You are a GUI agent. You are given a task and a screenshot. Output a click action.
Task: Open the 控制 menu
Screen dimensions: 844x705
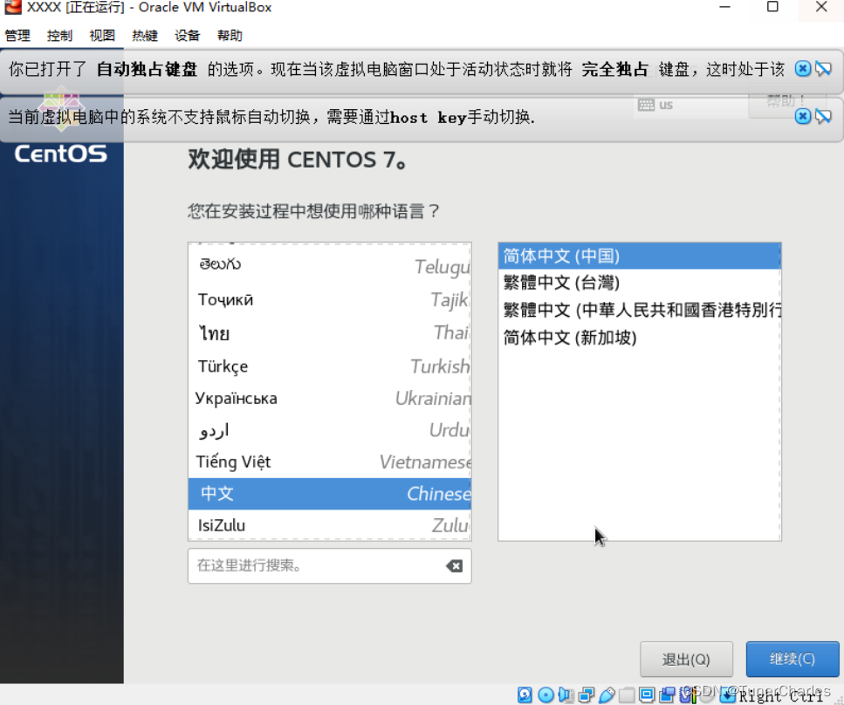[59, 36]
